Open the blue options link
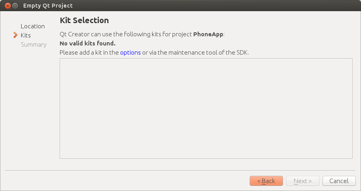This screenshot has height=191, width=361. click(130, 53)
